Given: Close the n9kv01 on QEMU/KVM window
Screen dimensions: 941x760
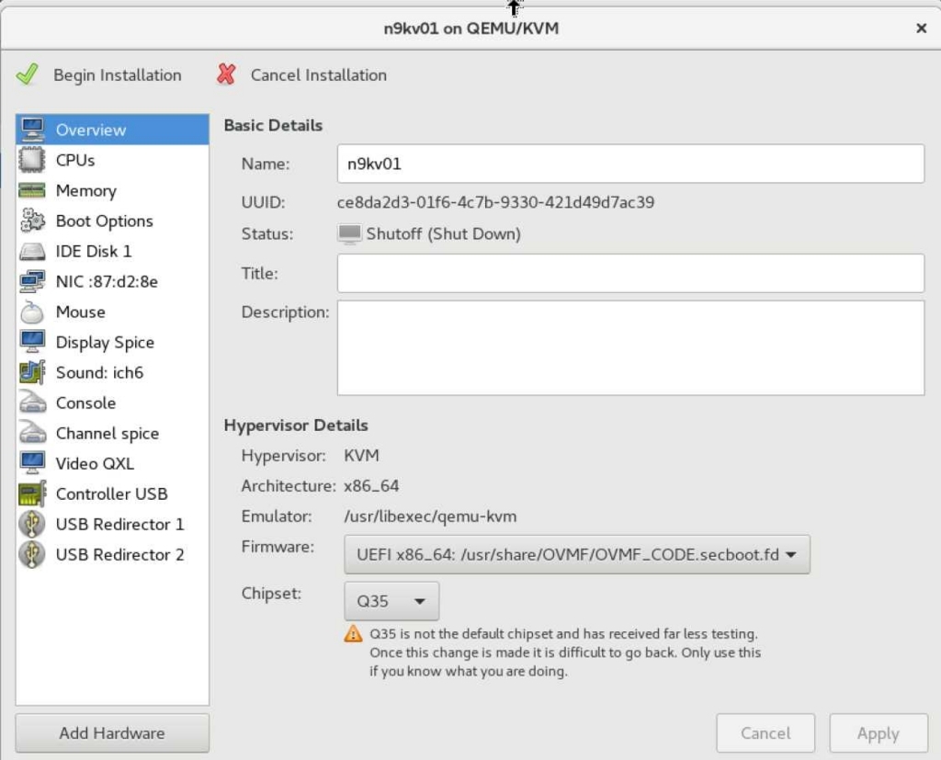Looking at the screenshot, I should [921, 28].
